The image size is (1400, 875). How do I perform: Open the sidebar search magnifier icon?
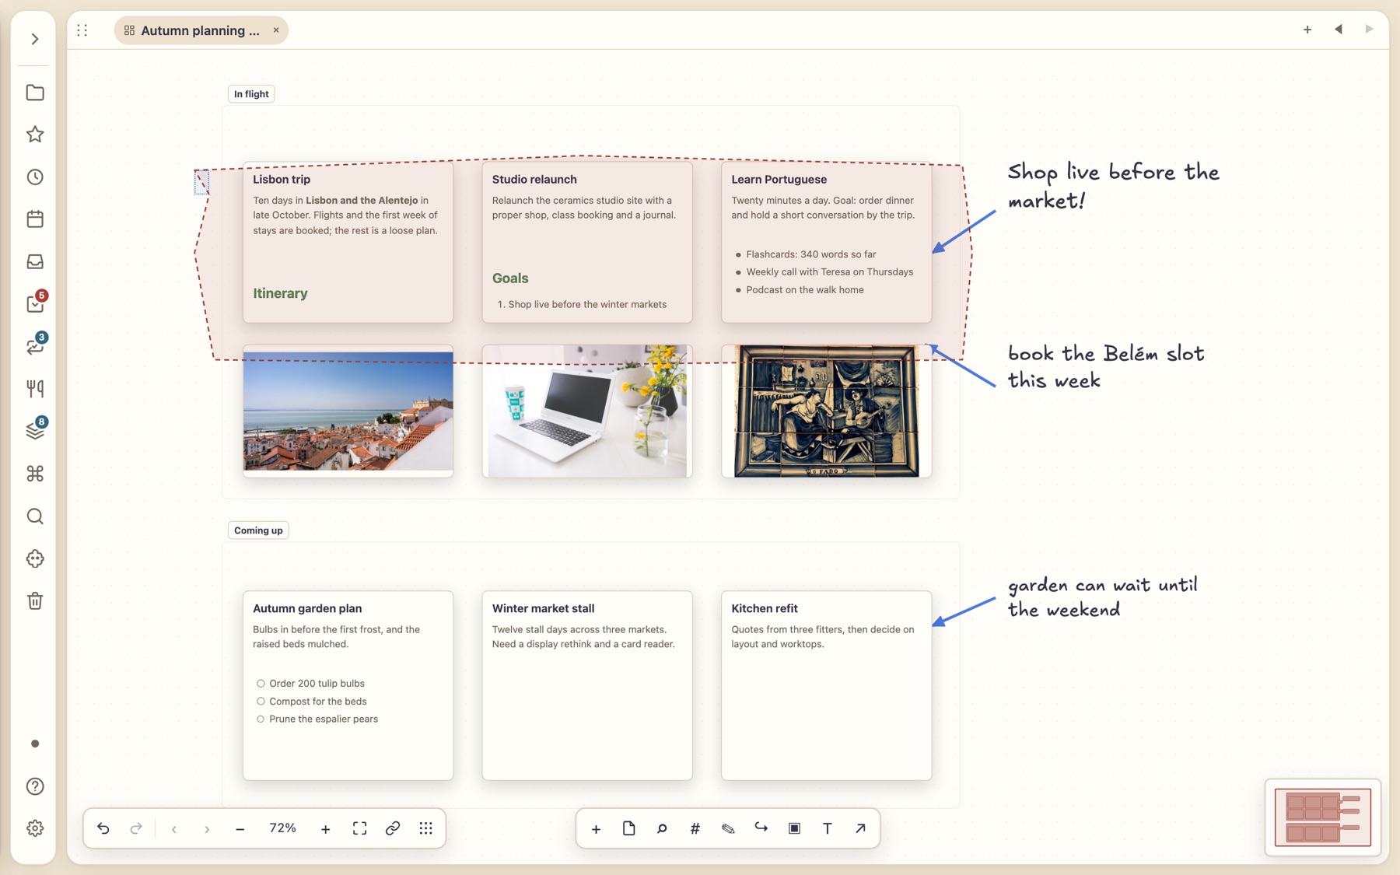(x=35, y=516)
